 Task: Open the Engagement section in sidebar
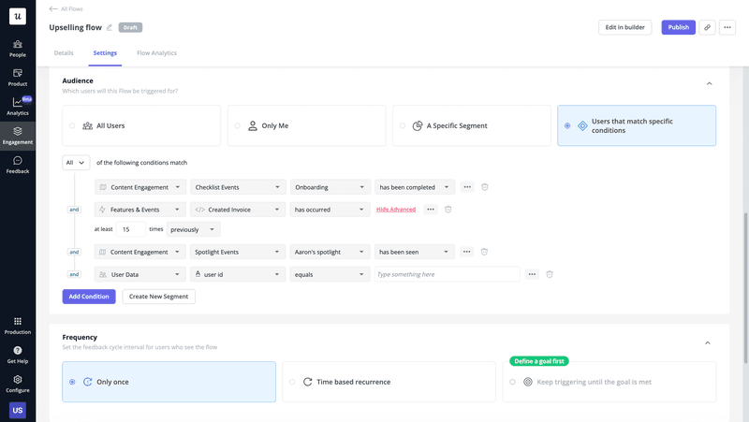[18, 136]
